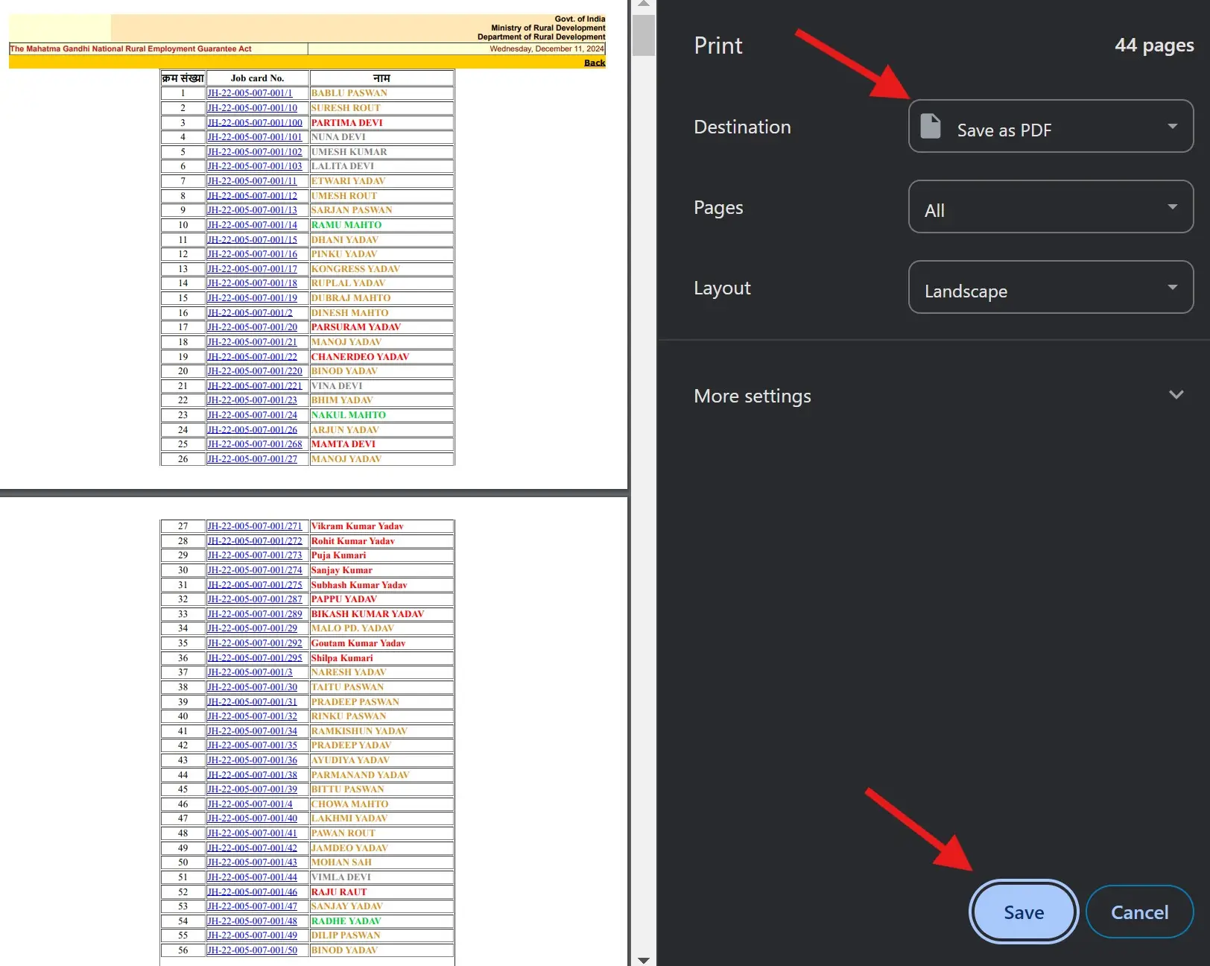Click serial number 26 cell
Image resolution: width=1210 pixels, height=966 pixels.
pyautogui.click(x=183, y=459)
